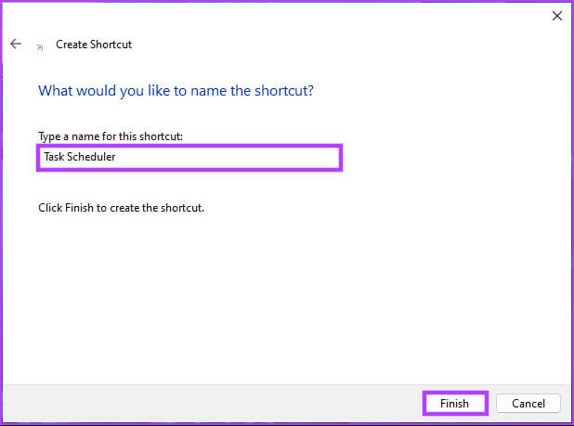Click the 'Create Shortcut' title text
Viewport: 574px width, 426px height.
coord(94,45)
